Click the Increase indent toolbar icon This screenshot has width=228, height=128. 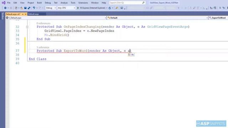[x=223, y=8]
